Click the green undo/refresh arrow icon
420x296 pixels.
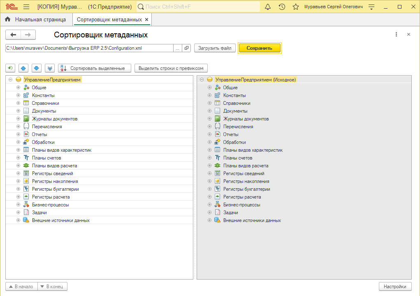(x=10, y=68)
